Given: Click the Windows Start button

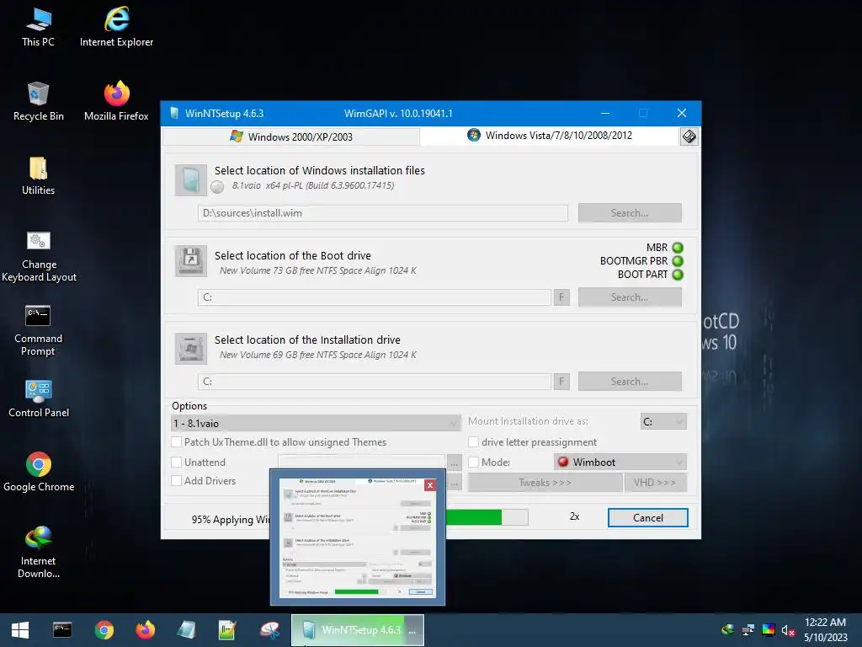Looking at the screenshot, I should pyautogui.click(x=20, y=630).
